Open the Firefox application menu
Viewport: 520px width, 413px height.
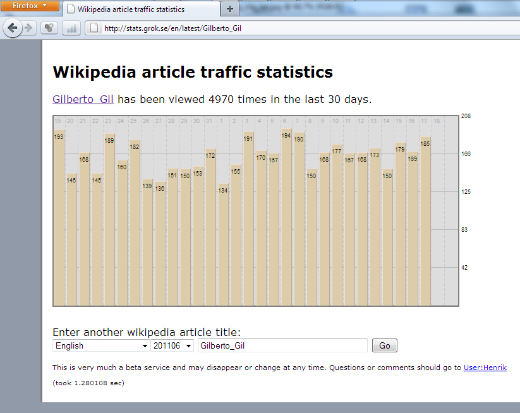[x=30, y=6]
